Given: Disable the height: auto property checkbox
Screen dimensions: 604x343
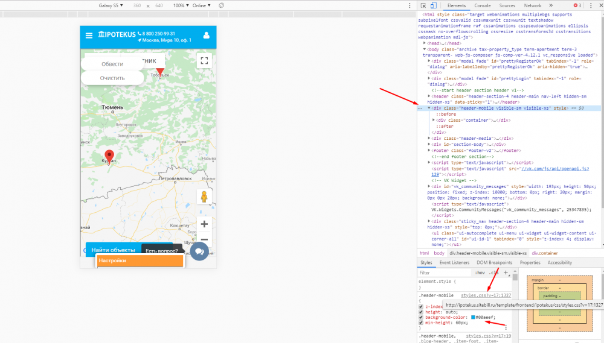Looking at the screenshot, I should coord(420,312).
